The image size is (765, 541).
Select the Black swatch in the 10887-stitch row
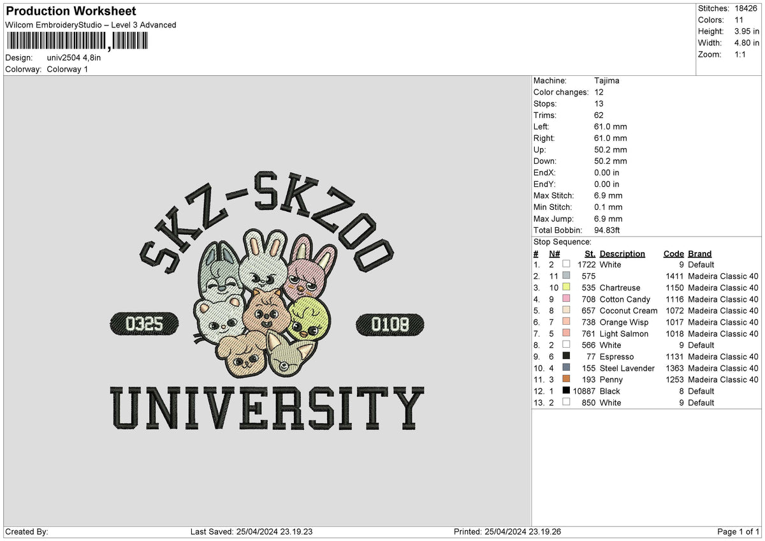(566, 390)
